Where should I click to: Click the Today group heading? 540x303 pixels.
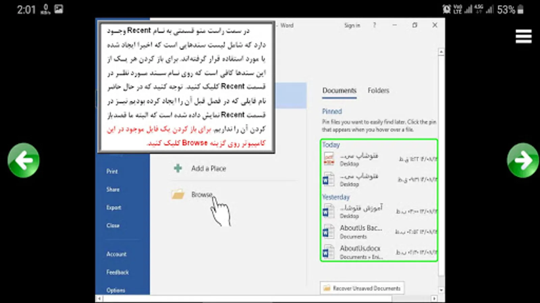331,145
